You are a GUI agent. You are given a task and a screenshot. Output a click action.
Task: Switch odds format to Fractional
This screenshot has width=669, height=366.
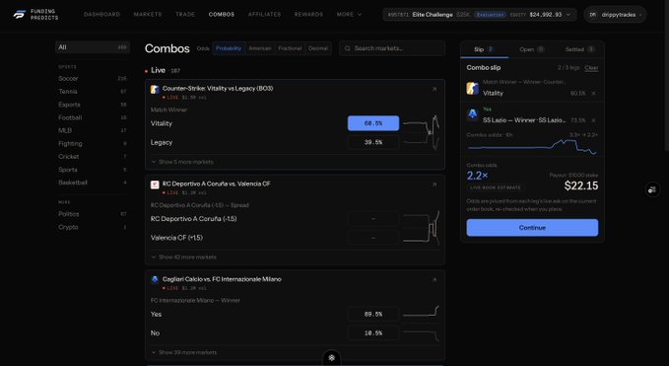click(290, 48)
